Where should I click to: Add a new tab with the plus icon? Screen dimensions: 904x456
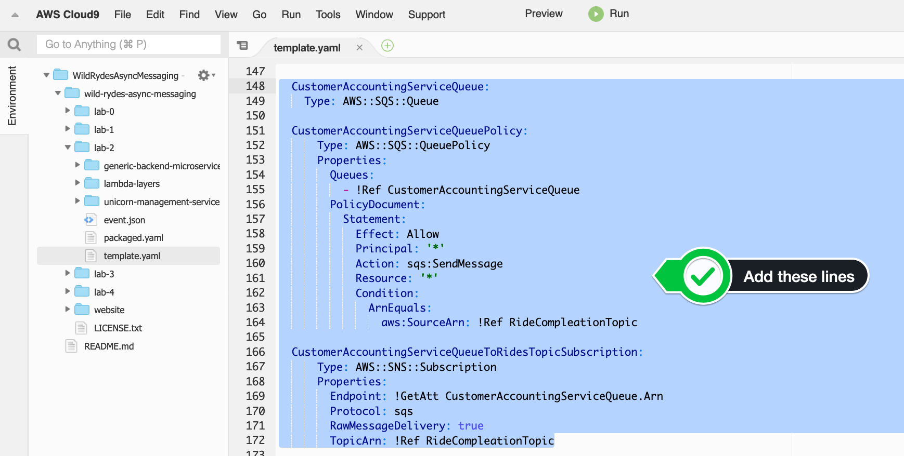click(x=388, y=46)
